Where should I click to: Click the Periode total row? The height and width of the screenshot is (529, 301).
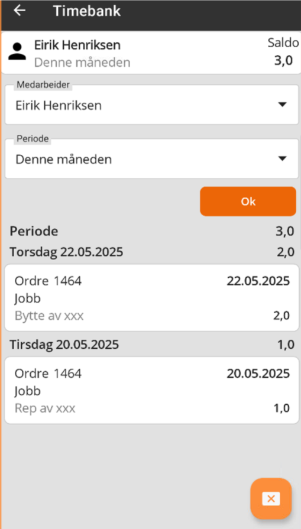[x=152, y=232]
